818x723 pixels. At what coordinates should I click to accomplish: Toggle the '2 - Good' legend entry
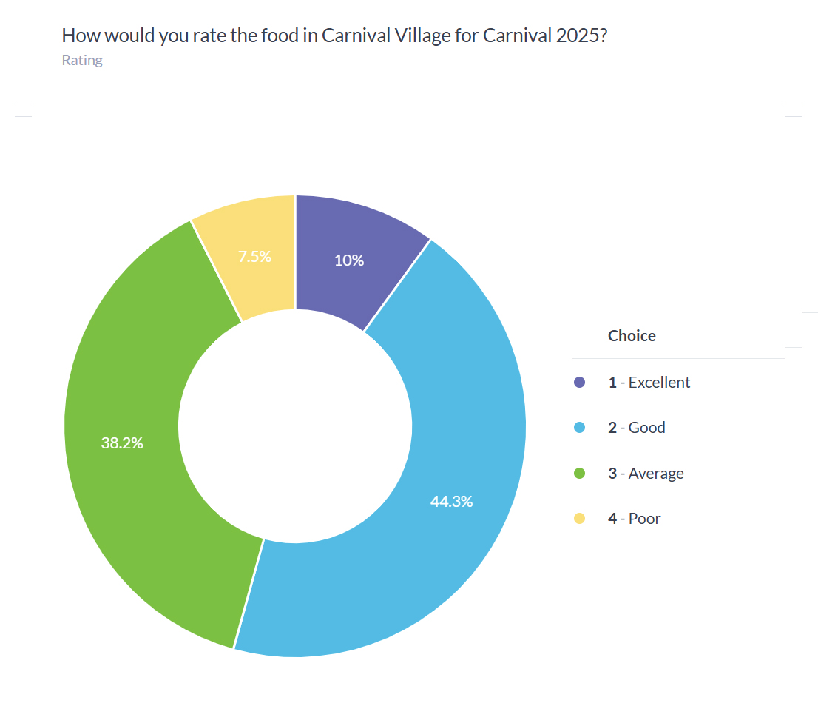click(637, 428)
